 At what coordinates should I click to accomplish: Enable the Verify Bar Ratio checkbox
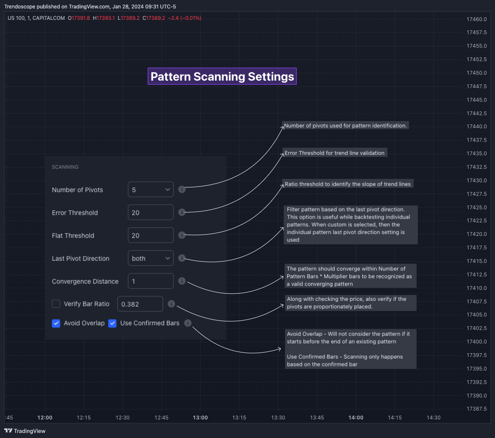pos(56,304)
